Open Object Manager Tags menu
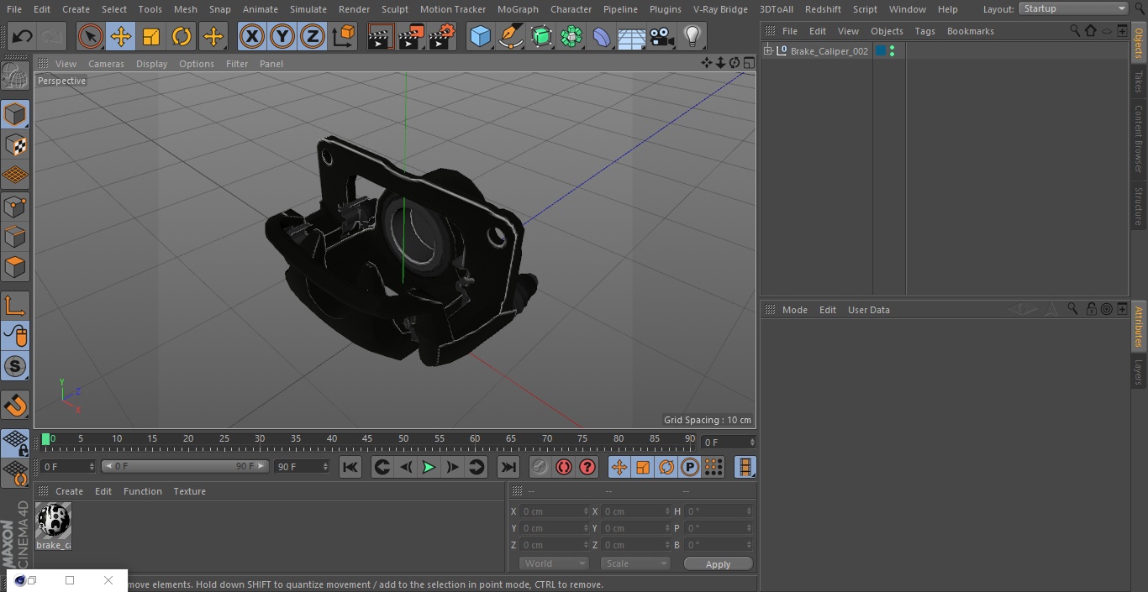This screenshot has height=592, width=1148. coord(924,31)
